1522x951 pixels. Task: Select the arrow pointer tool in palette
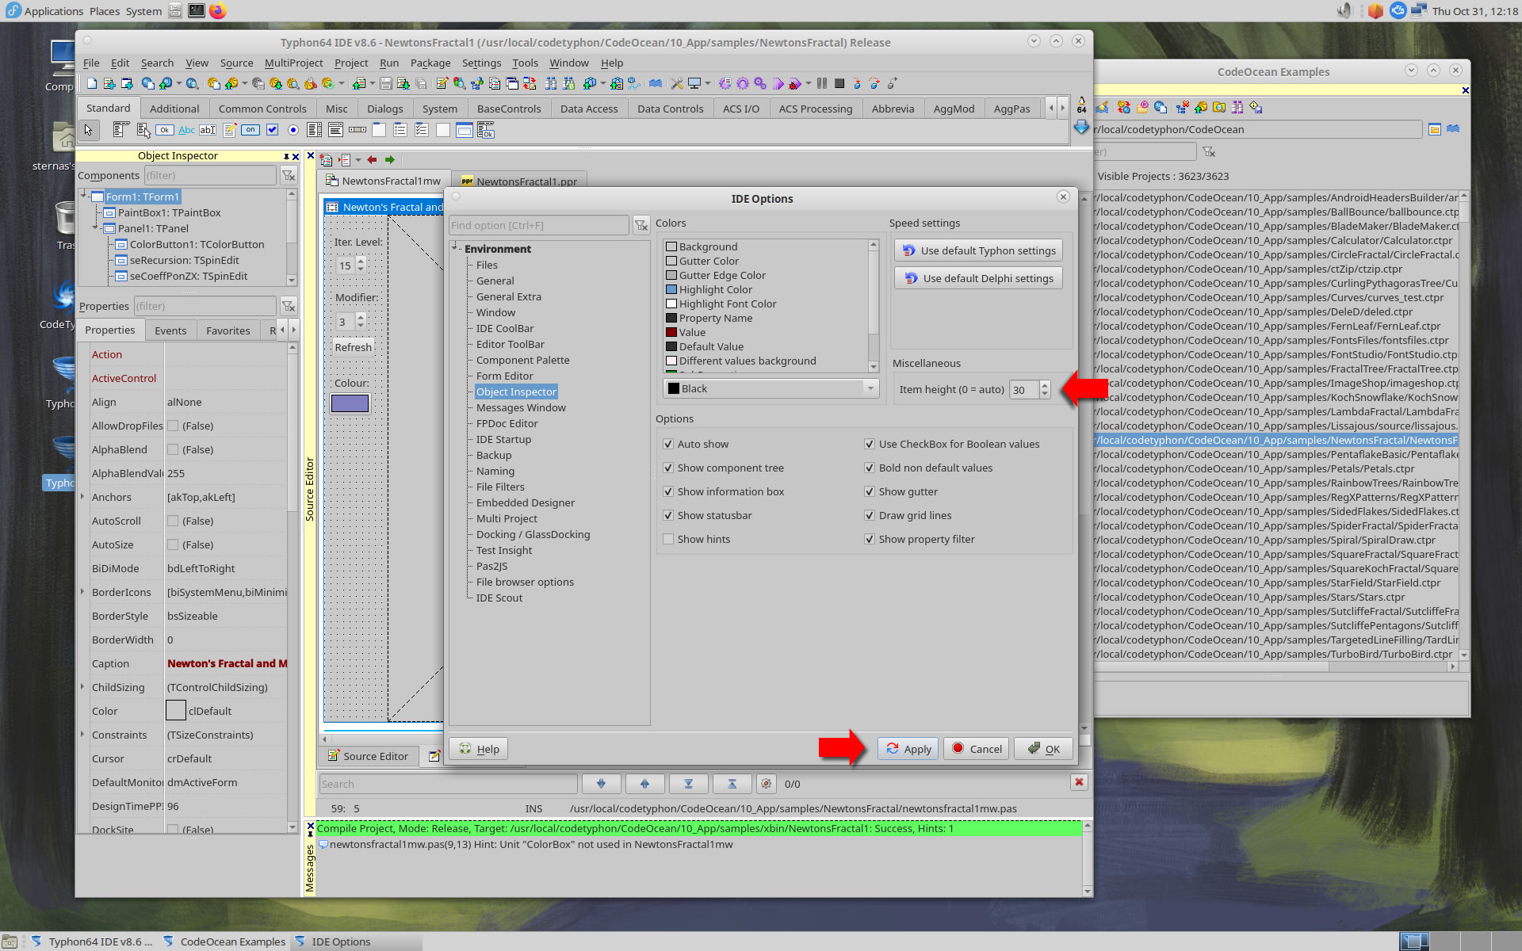pyautogui.click(x=89, y=130)
